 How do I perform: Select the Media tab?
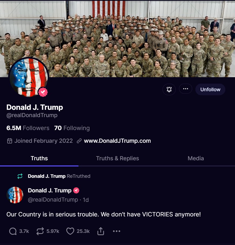pyautogui.click(x=196, y=158)
